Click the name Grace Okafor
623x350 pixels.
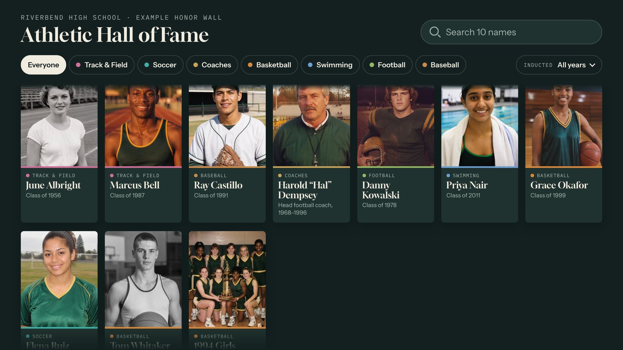pyautogui.click(x=559, y=185)
